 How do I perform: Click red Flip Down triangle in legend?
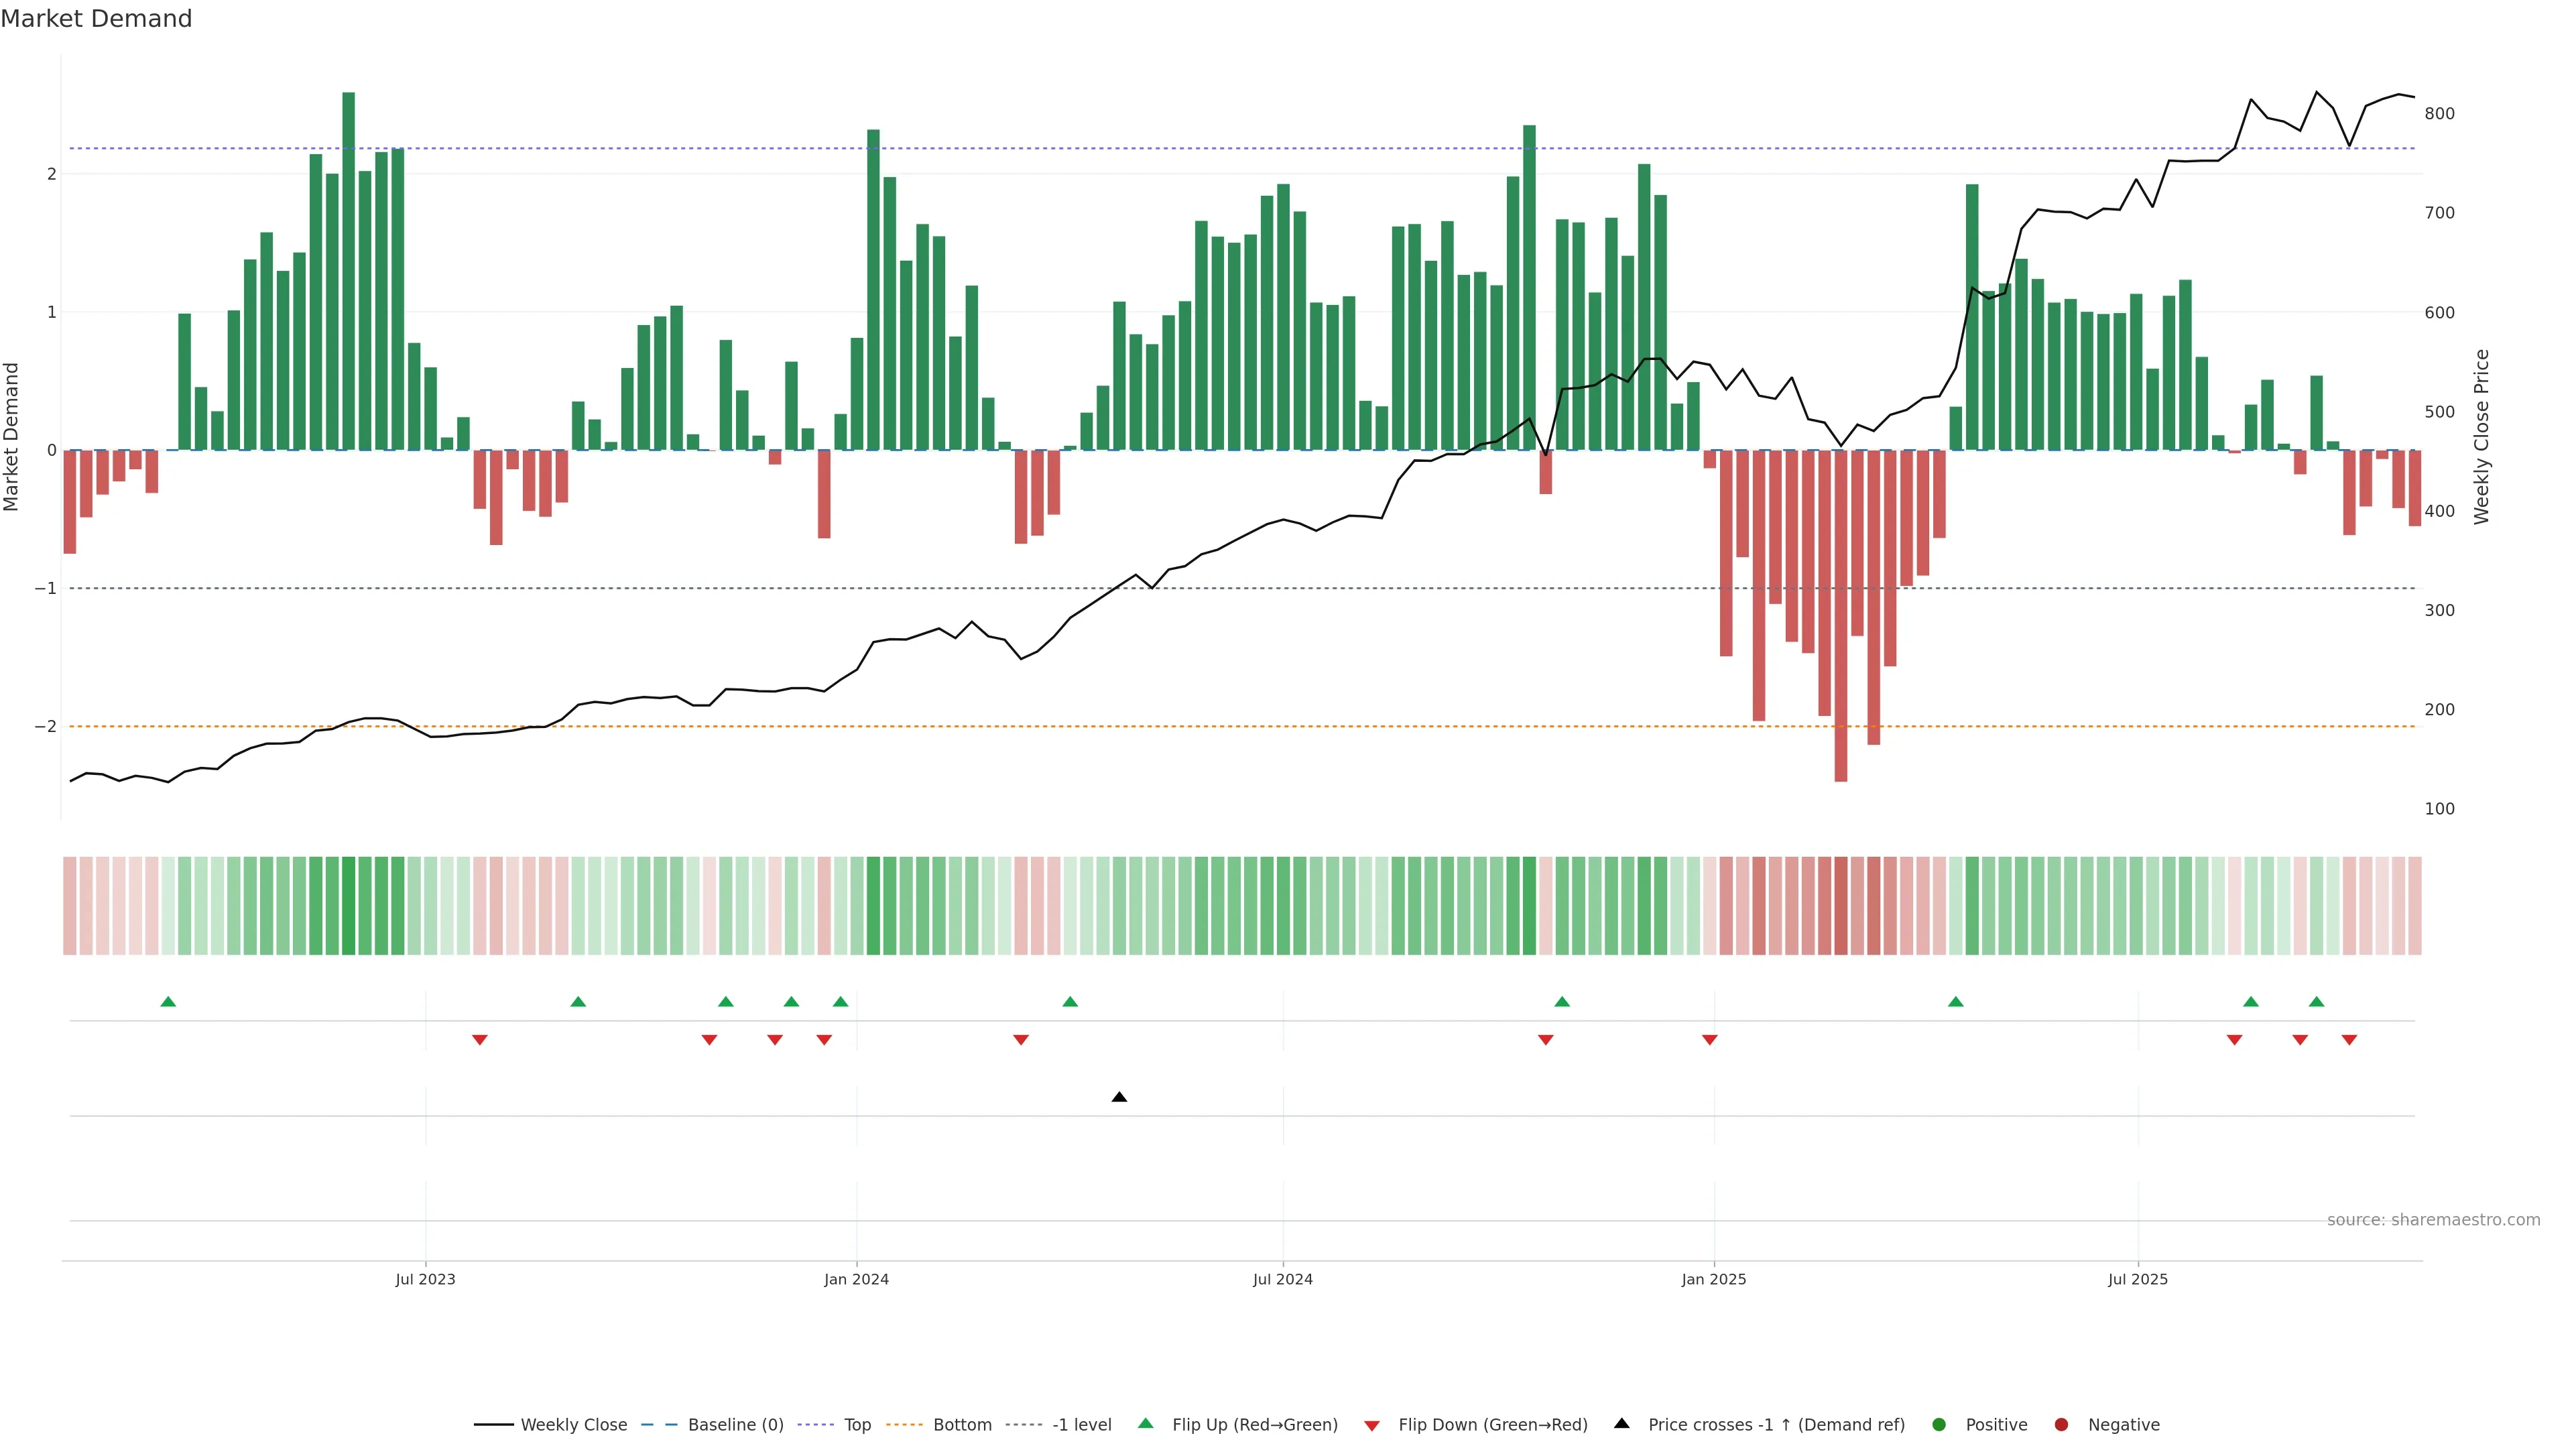(x=1372, y=1426)
